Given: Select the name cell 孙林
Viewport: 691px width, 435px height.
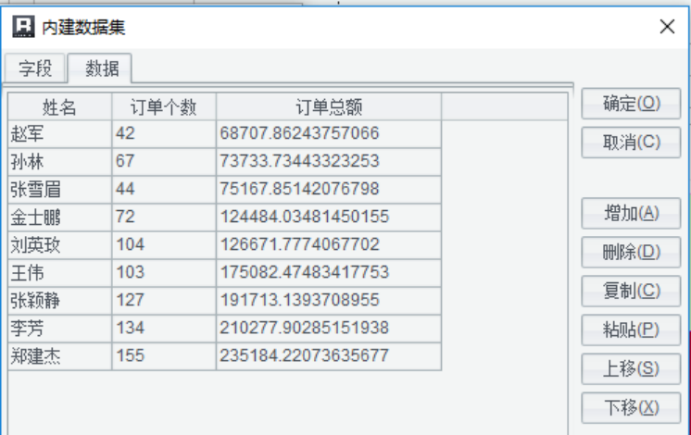Looking at the screenshot, I should [59, 162].
